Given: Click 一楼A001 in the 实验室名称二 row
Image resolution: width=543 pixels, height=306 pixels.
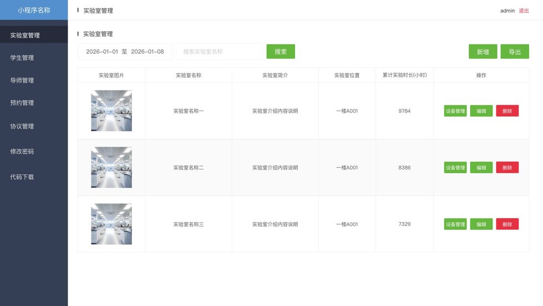Looking at the screenshot, I should (347, 167).
